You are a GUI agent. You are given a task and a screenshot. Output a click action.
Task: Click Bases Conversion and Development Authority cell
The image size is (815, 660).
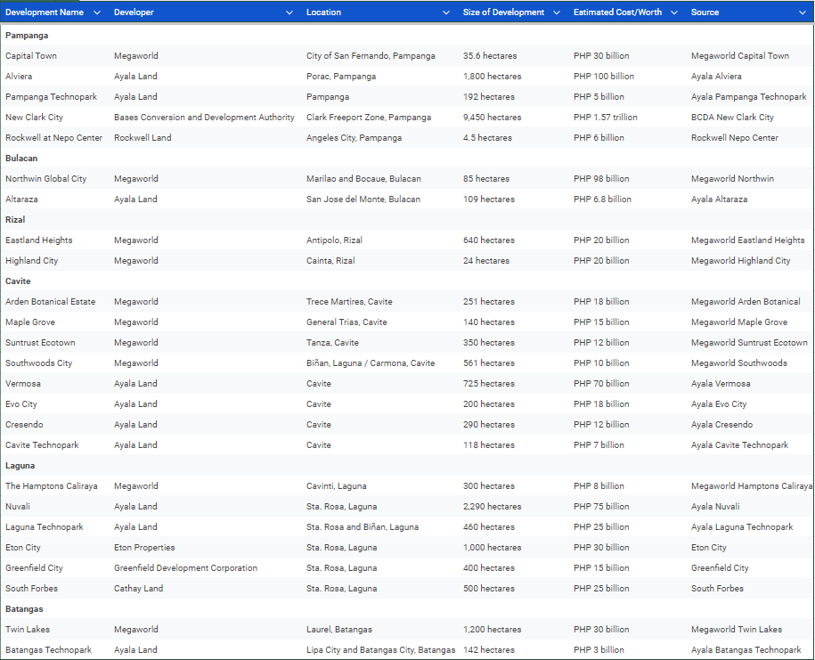[204, 117]
